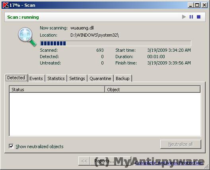Maximize the Scan window
210x170 pixels.
[x=197, y=5]
